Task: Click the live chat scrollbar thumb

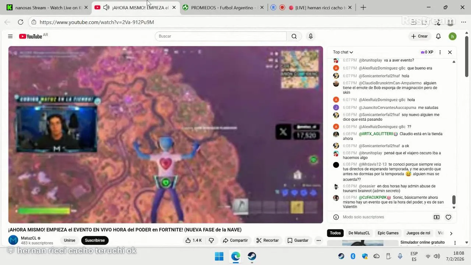Action: point(454,200)
